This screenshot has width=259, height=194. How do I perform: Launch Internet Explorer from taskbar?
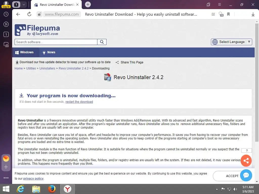point(20,189)
